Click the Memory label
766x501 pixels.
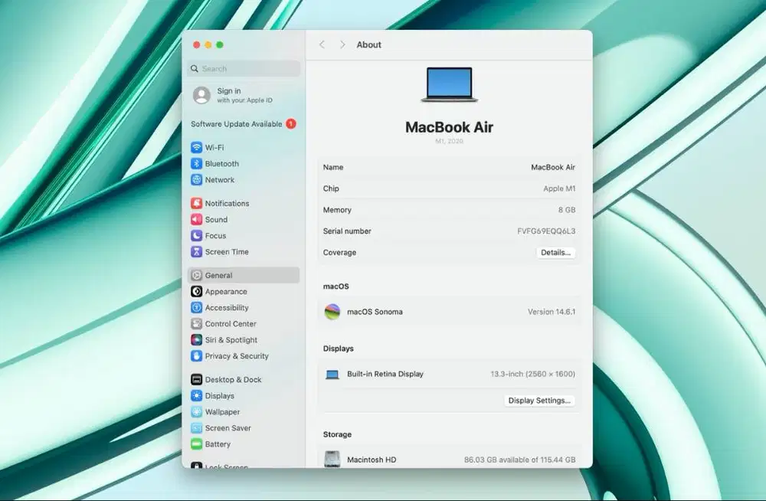click(x=337, y=210)
